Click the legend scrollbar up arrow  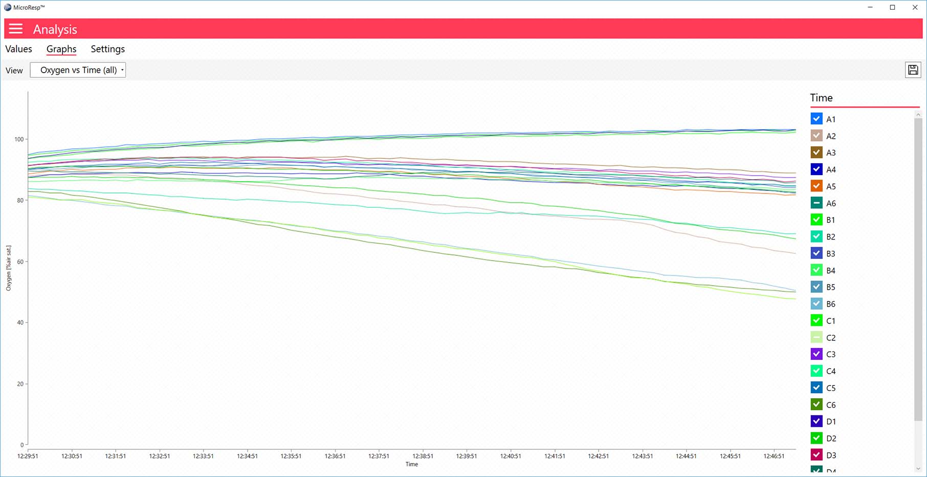click(918, 115)
